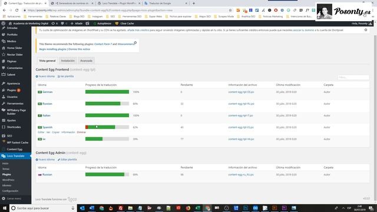
Task: Click Nuevo idioma under Content Egg Frontend
Action: coord(45,77)
